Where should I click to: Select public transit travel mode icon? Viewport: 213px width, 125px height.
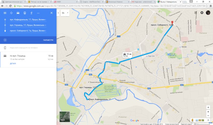pyautogui.click(x=25, y=13)
